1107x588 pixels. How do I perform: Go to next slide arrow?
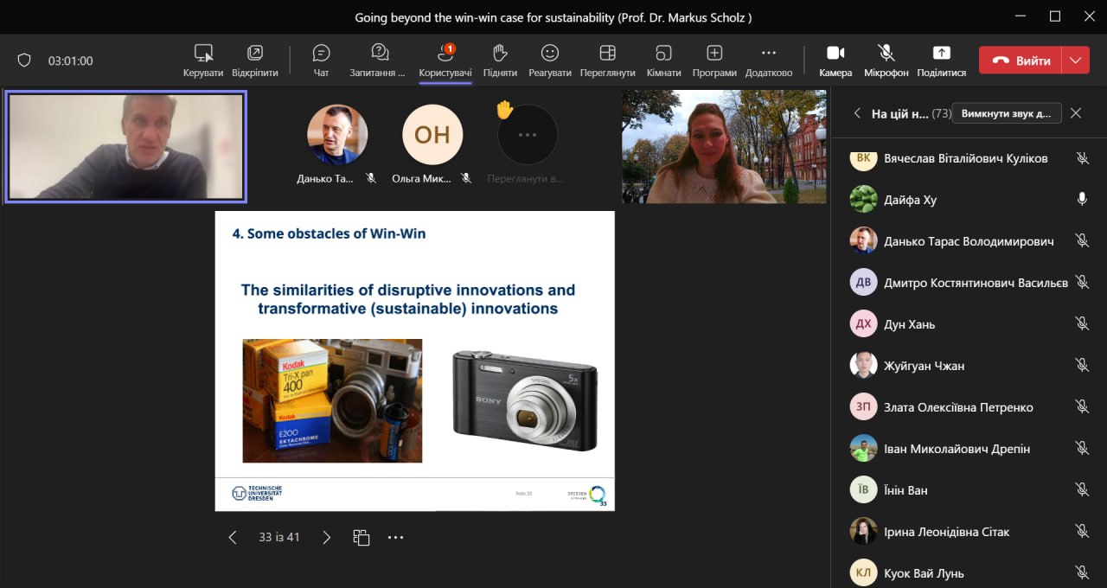point(326,537)
